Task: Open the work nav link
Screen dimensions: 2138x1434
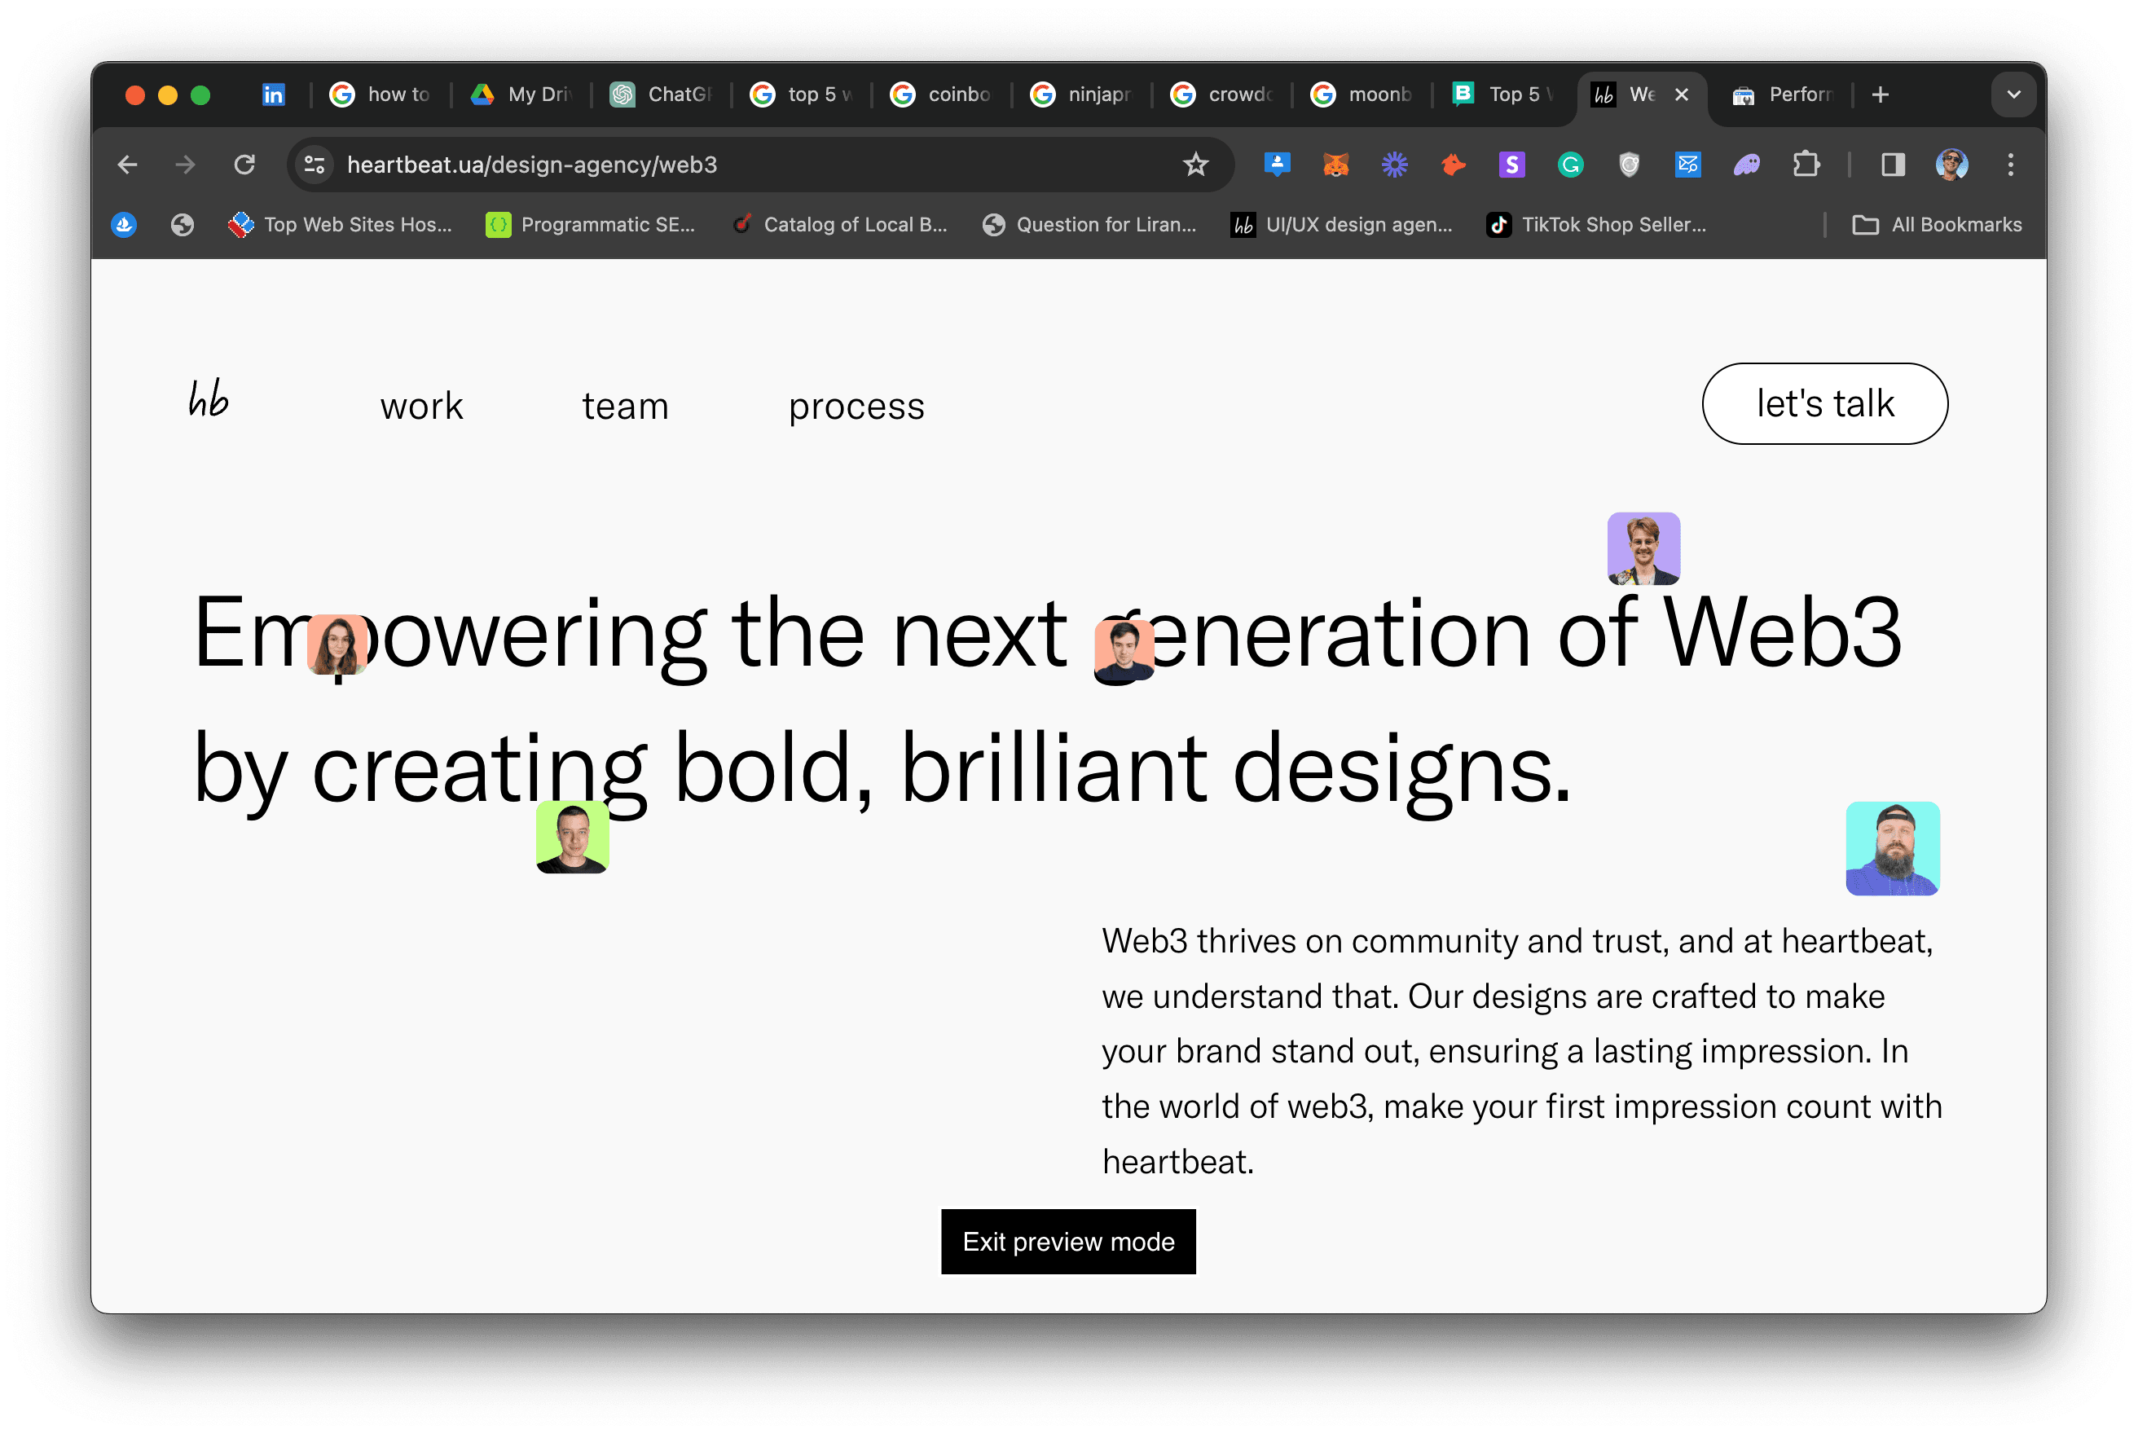Action: click(421, 406)
